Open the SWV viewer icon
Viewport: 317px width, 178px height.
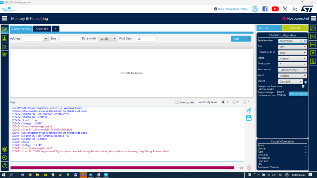coord(313,45)
